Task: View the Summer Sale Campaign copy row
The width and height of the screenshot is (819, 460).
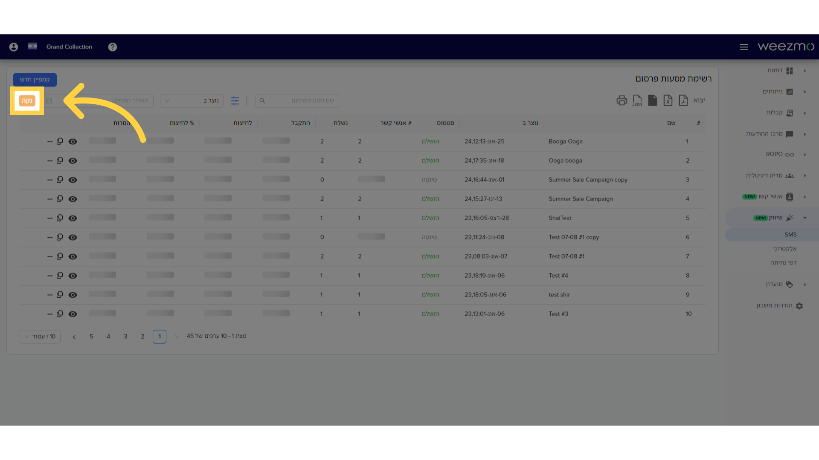Action: click(73, 180)
